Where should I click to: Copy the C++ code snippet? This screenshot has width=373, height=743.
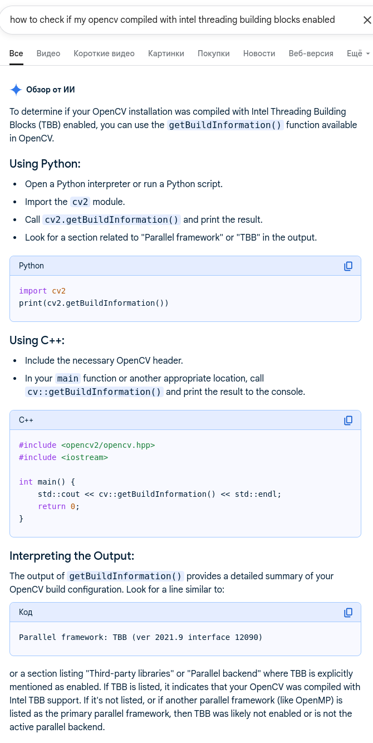[x=349, y=420]
